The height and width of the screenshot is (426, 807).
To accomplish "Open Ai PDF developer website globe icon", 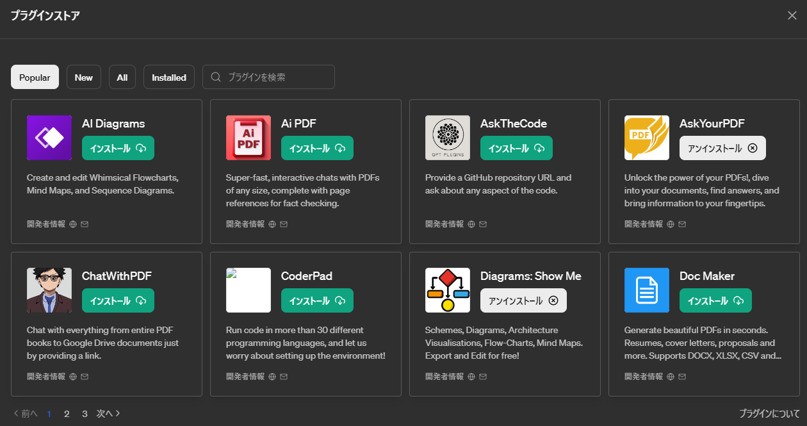I will pos(272,224).
